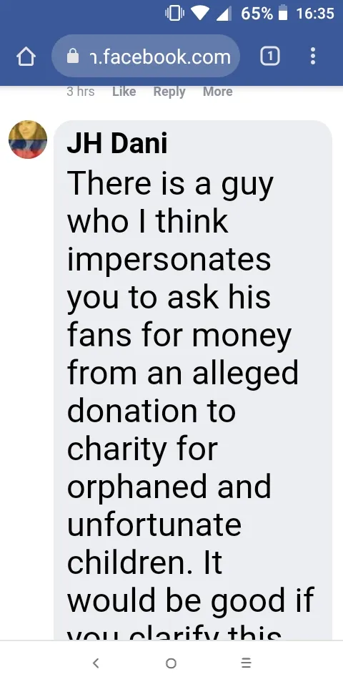
Task: Click the facebook.com address bar
Action: click(146, 56)
